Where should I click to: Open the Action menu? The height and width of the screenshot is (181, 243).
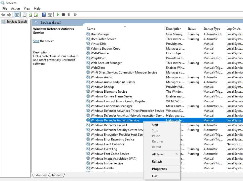pyautogui.click(x=15, y=9)
